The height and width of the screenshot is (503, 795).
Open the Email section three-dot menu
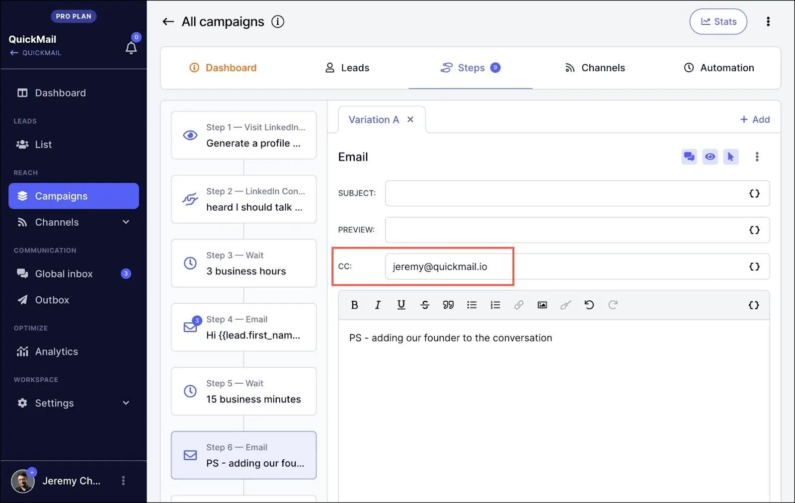coord(757,157)
